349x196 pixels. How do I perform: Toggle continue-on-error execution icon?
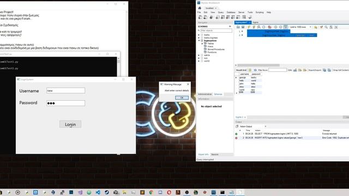269,27
